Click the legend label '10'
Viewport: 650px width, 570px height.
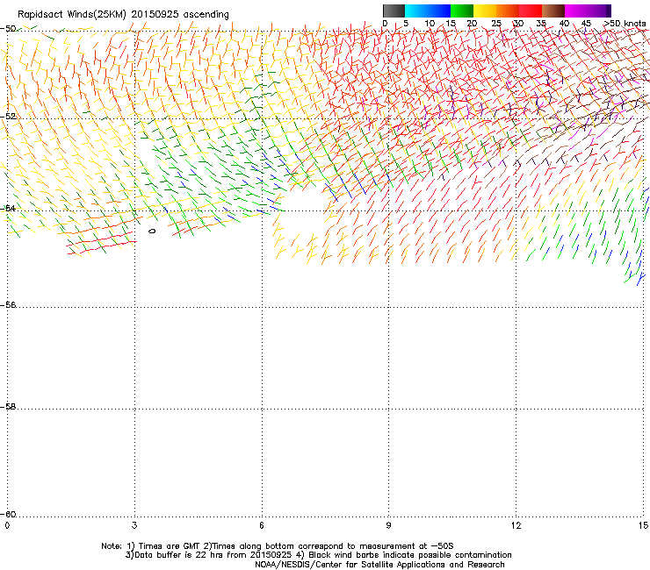coord(430,24)
